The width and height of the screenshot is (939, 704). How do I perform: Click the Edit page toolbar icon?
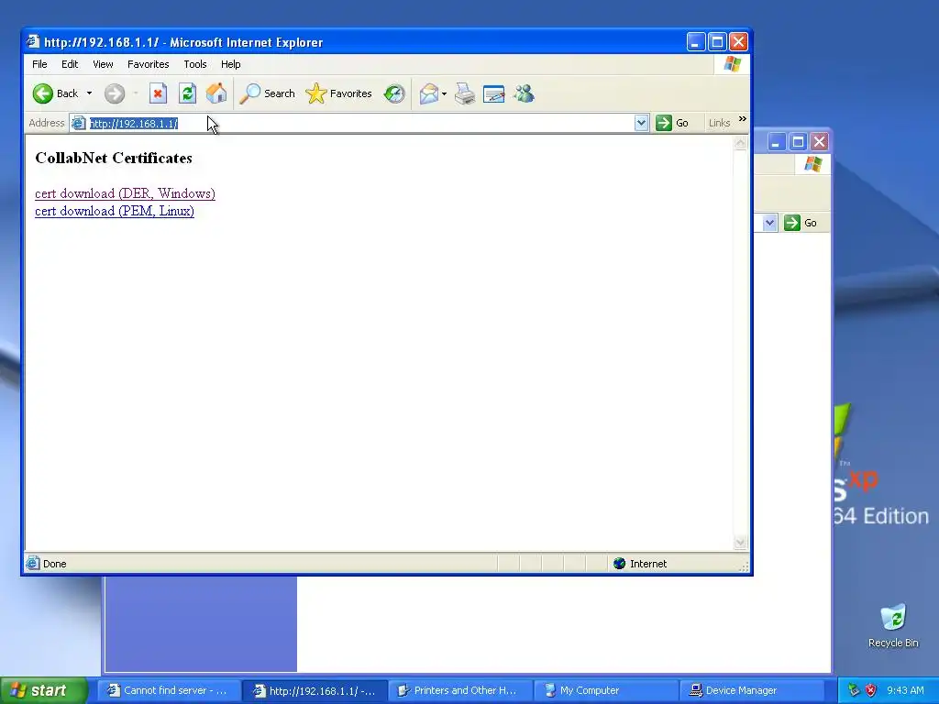coord(494,93)
